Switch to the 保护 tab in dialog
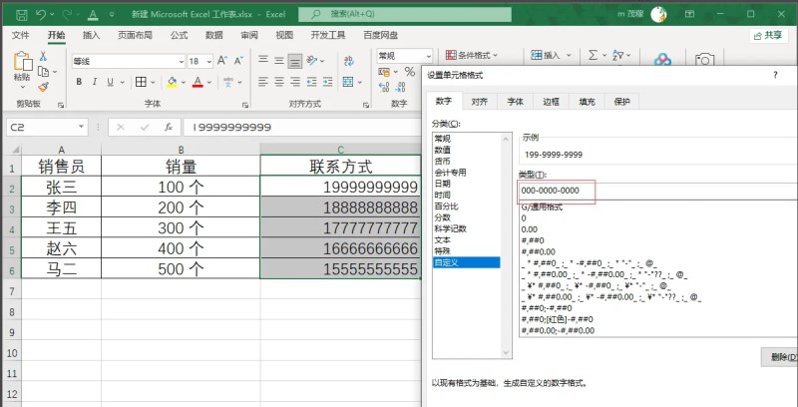The image size is (798, 407). pyautogui.click(x=621, y=101)
